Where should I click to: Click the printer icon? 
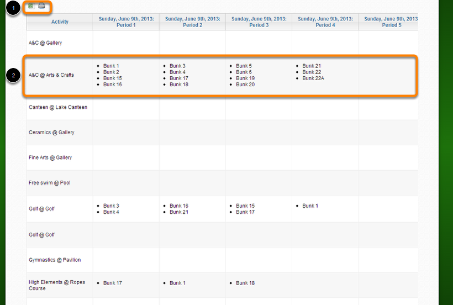41,6
